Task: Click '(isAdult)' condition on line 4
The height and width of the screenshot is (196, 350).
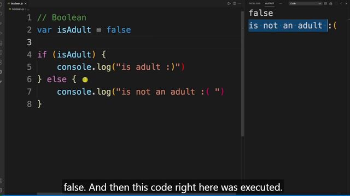Action: pos(74,54)
